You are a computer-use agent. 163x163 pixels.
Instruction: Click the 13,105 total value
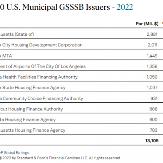[x=152, y=141]
